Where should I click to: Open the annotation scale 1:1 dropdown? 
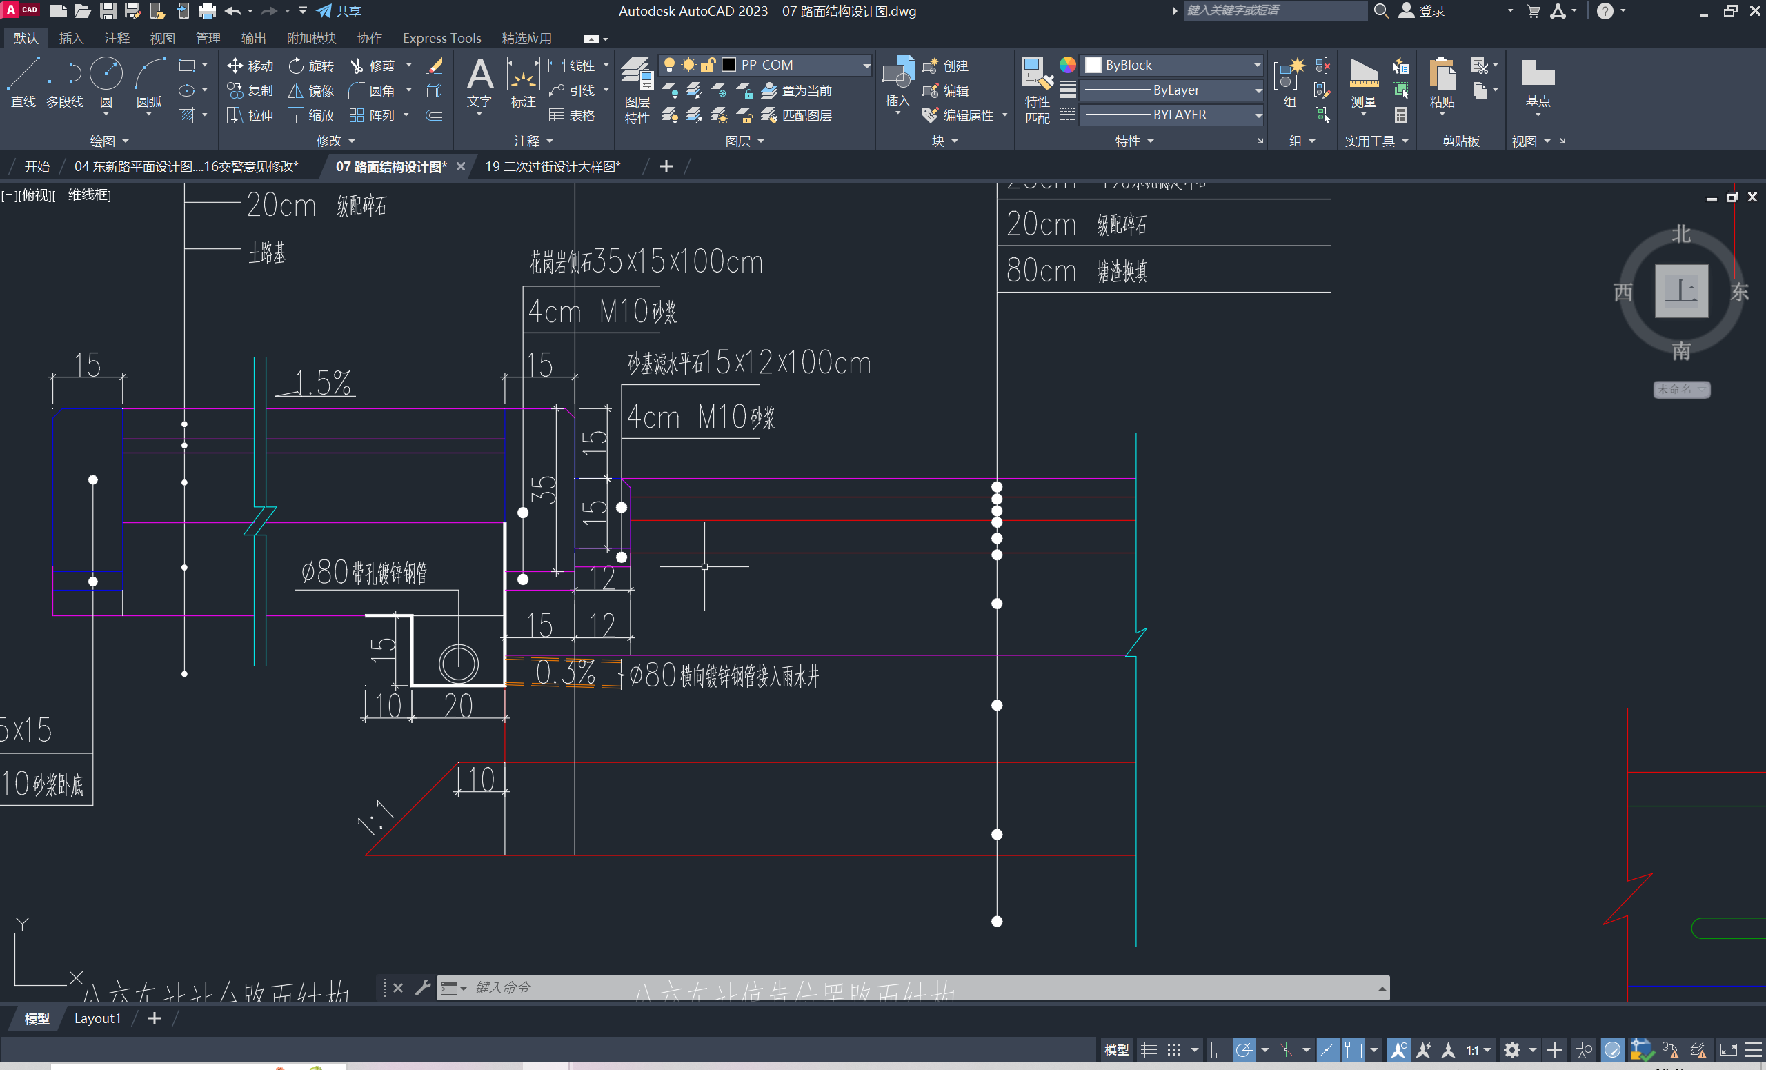[x=1478, y=1050]
